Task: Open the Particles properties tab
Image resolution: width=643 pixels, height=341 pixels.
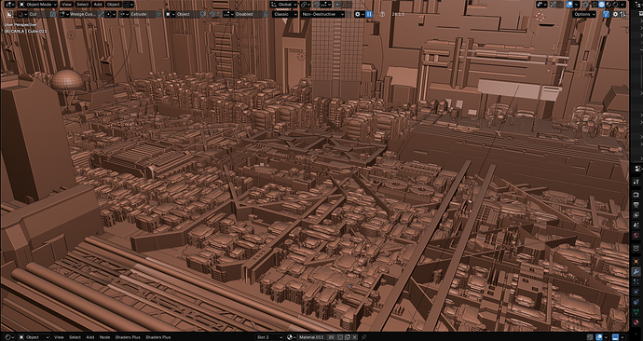Action: coord(636,281)
